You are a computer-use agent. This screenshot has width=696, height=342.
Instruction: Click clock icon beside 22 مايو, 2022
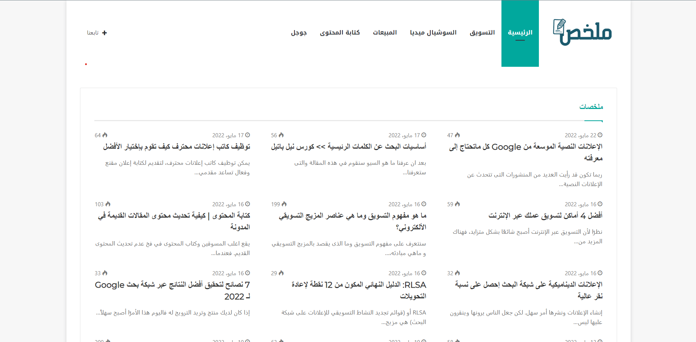[x=600, y=135]
